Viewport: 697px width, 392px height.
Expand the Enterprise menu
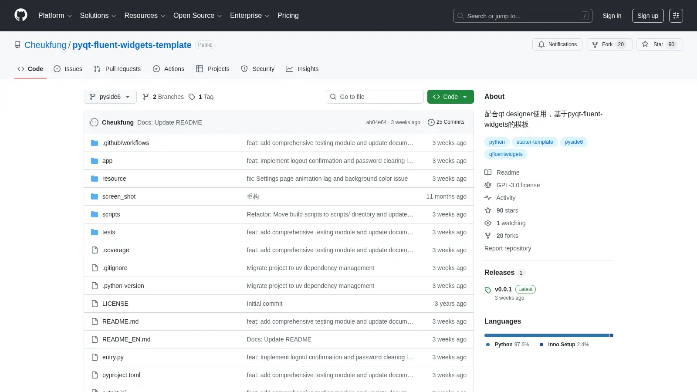coord(250,15)
